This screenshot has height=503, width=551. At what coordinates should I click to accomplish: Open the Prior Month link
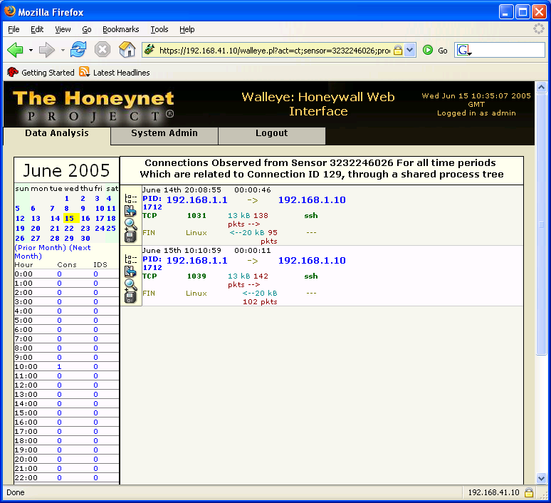click(41, 248)
